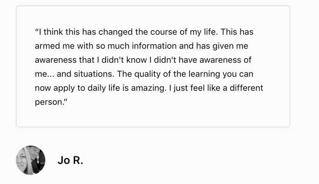Click the line beginning "now apply to daily life"
Viewport: 319px width, 184px height.
point(149,88)
